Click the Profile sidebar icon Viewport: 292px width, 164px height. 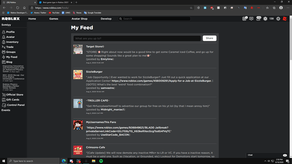click(4, 32)
